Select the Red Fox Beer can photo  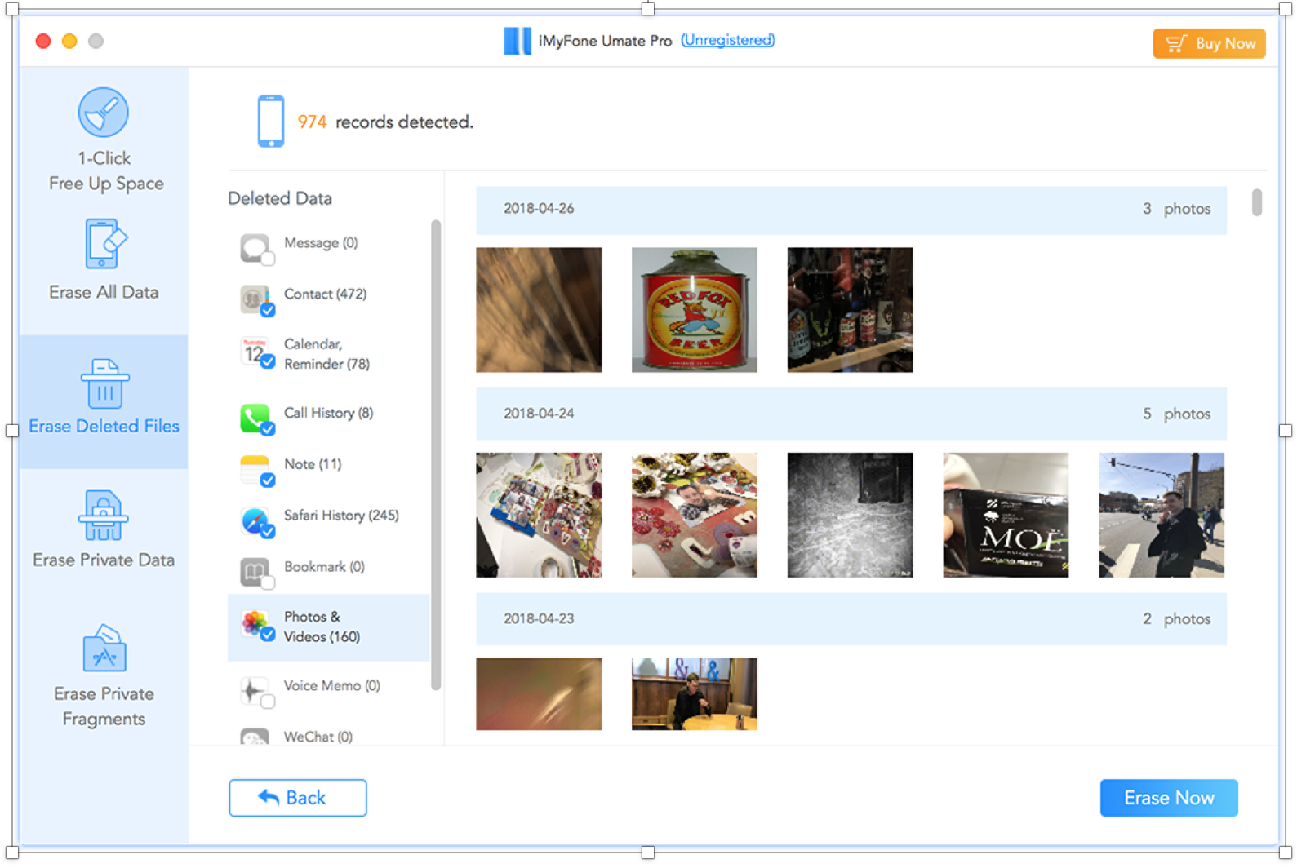tap(695, 310)
